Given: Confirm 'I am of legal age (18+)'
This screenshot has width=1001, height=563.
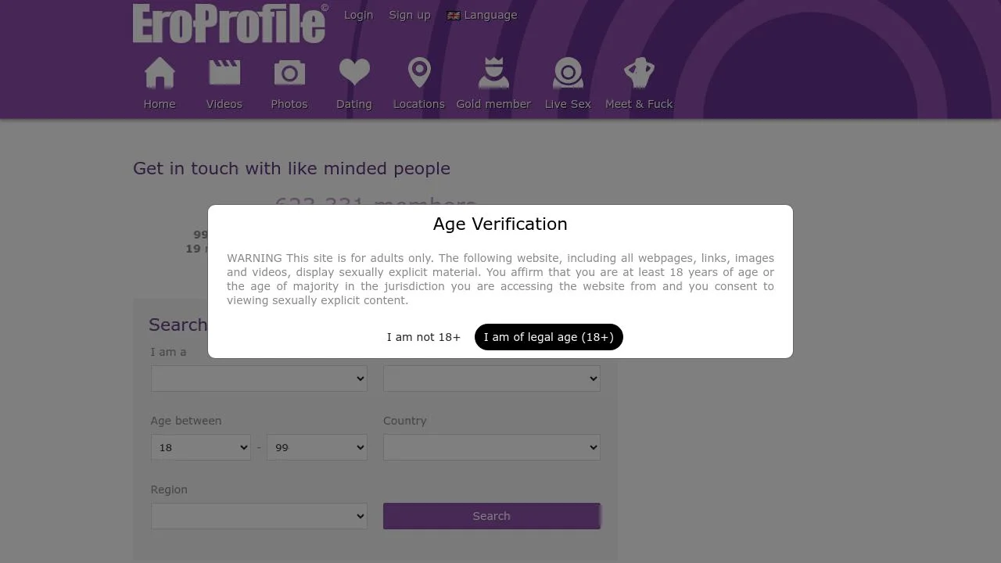Looking at the screenshot, I should coord(548,337).
